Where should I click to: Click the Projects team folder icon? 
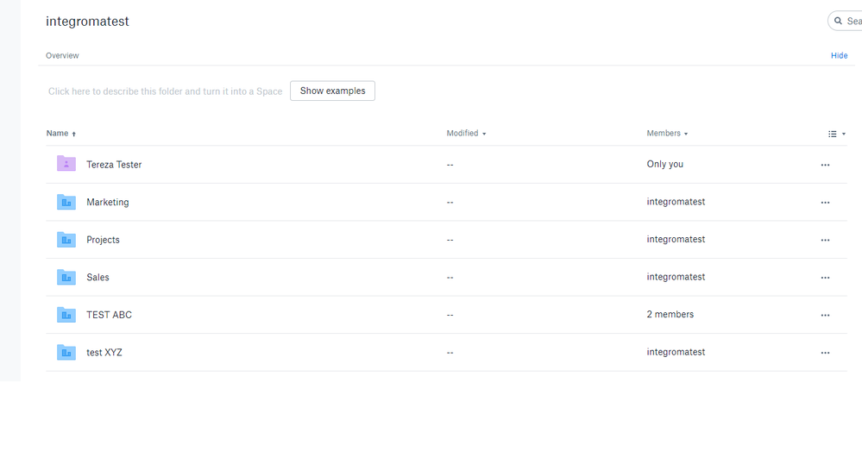(x=66, y=240)
